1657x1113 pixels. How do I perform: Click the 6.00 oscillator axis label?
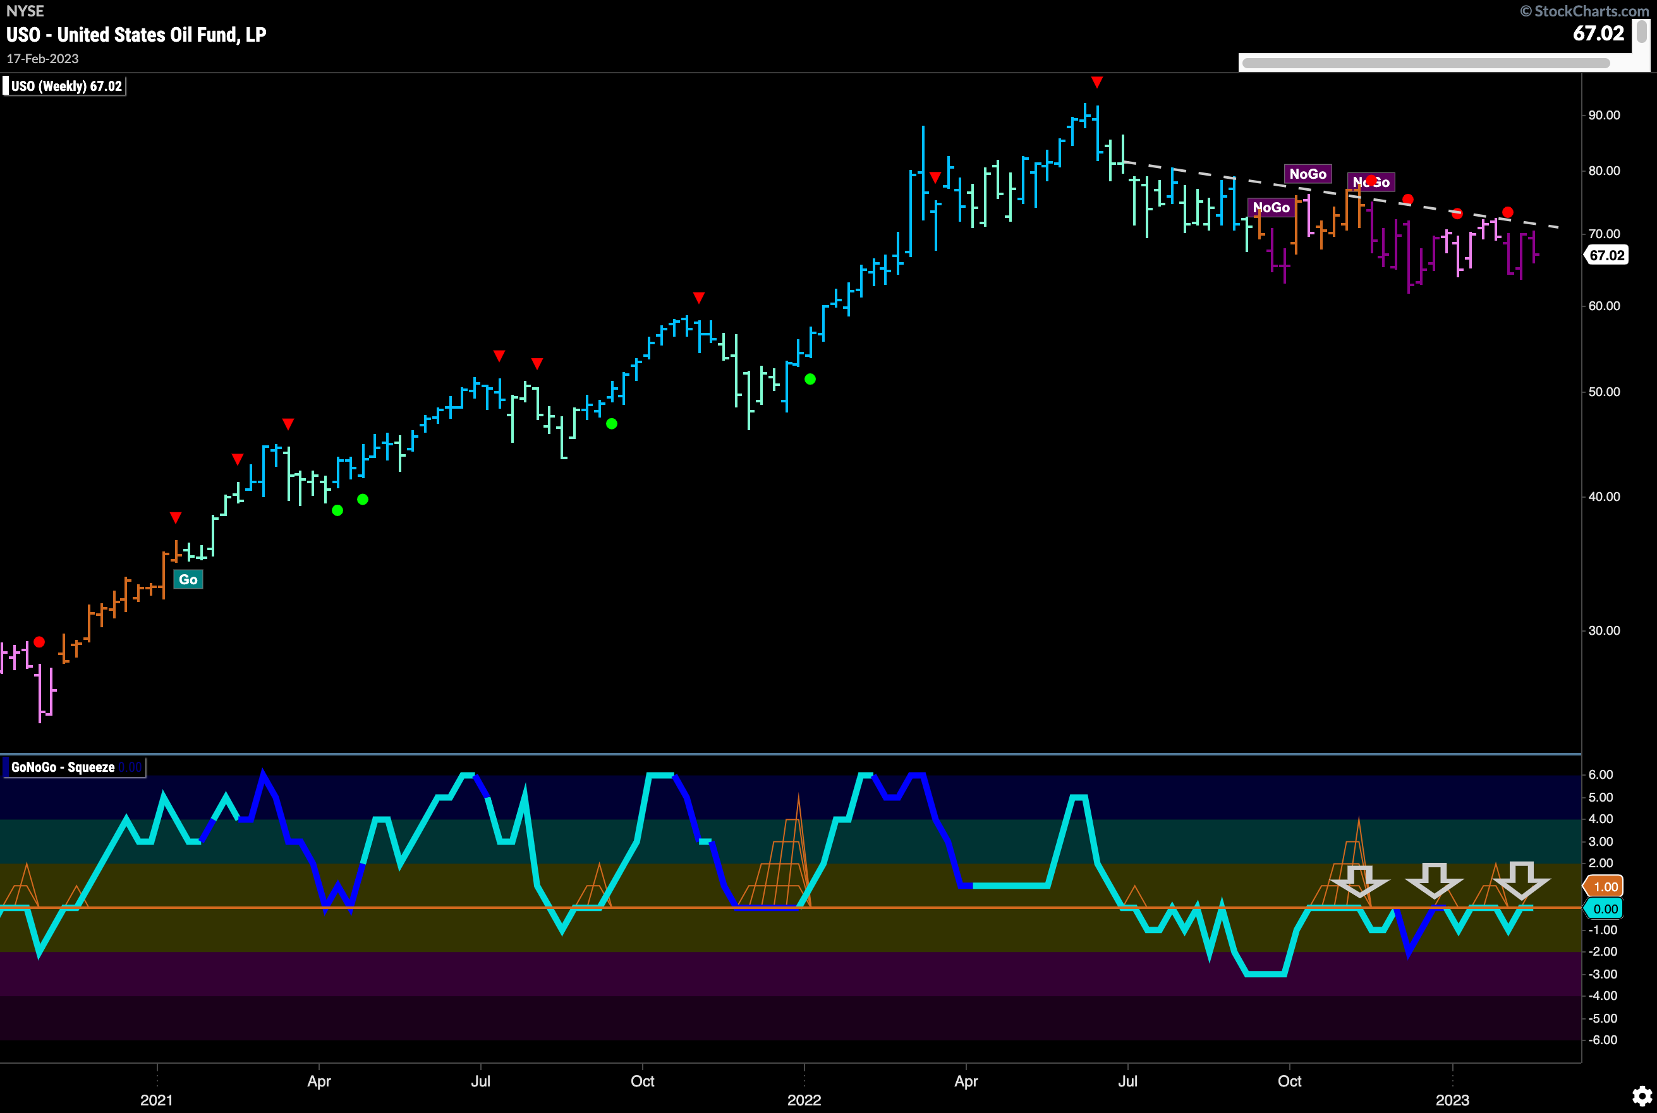click(1600, 774)
